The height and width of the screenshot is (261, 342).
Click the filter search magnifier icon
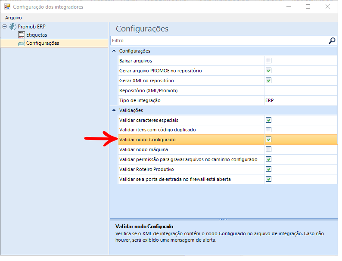pyautogui.click(x=332, y=40)
